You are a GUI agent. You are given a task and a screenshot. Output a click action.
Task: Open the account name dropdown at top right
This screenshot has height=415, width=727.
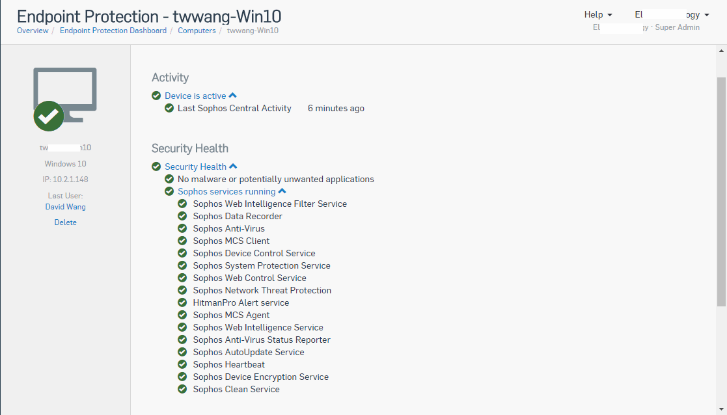tap(672, 15)
